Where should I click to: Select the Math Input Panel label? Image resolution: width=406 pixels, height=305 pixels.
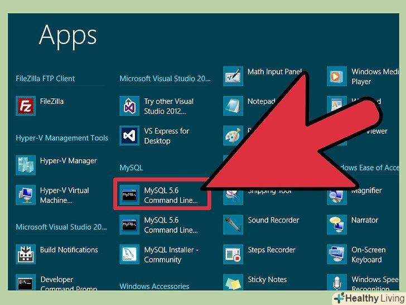(275, 72)
